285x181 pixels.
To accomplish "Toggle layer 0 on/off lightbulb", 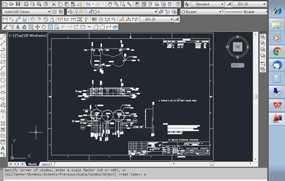I will click(x=76, y=12).
